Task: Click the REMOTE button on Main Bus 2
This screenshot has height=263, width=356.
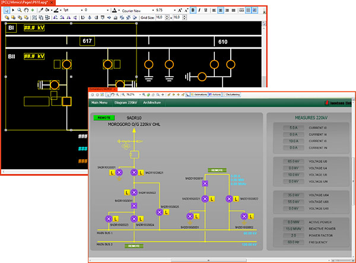Action: 133,245
